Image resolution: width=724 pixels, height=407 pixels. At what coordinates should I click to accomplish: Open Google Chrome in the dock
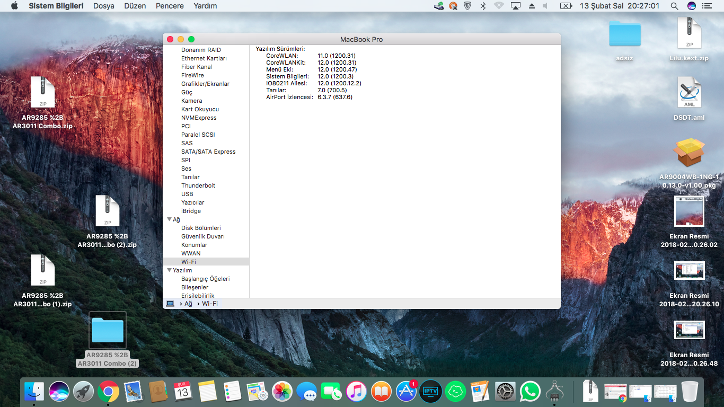click(108, 392)
